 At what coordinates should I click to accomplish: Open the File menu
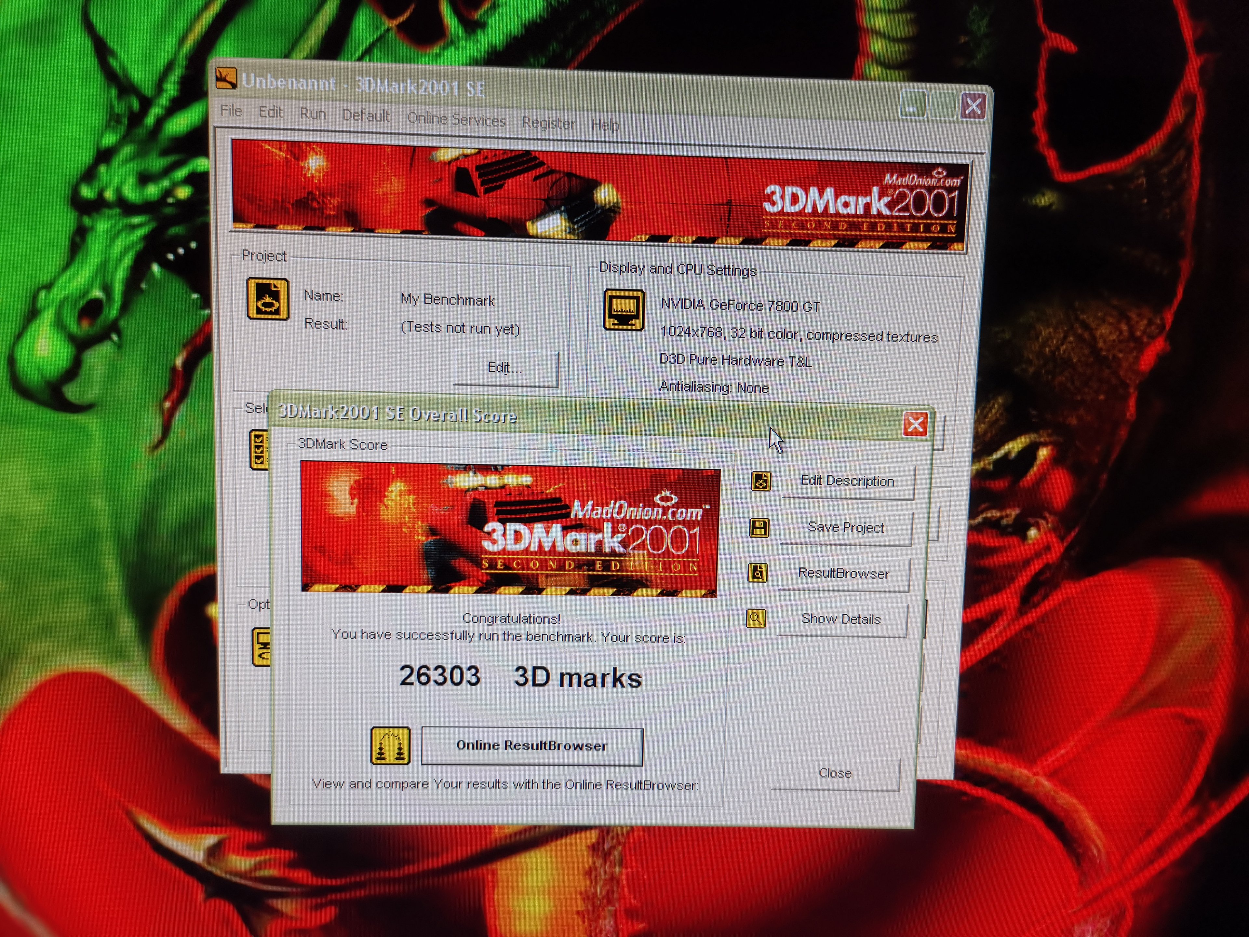(231, 111)
